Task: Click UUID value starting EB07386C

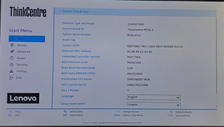Action: (x=155, y=46)
